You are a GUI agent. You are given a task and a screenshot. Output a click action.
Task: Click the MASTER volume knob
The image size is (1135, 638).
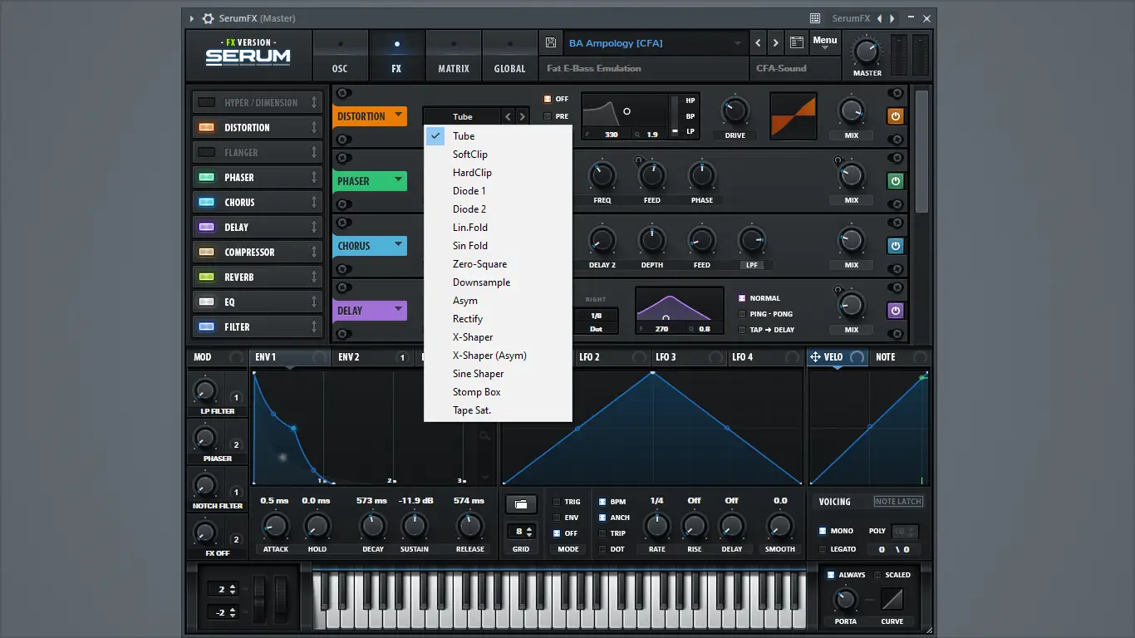pos(867,52)
